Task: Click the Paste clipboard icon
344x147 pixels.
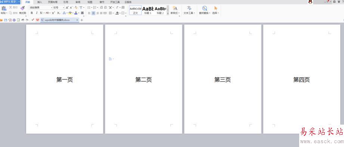Action: tap(4, 8)
